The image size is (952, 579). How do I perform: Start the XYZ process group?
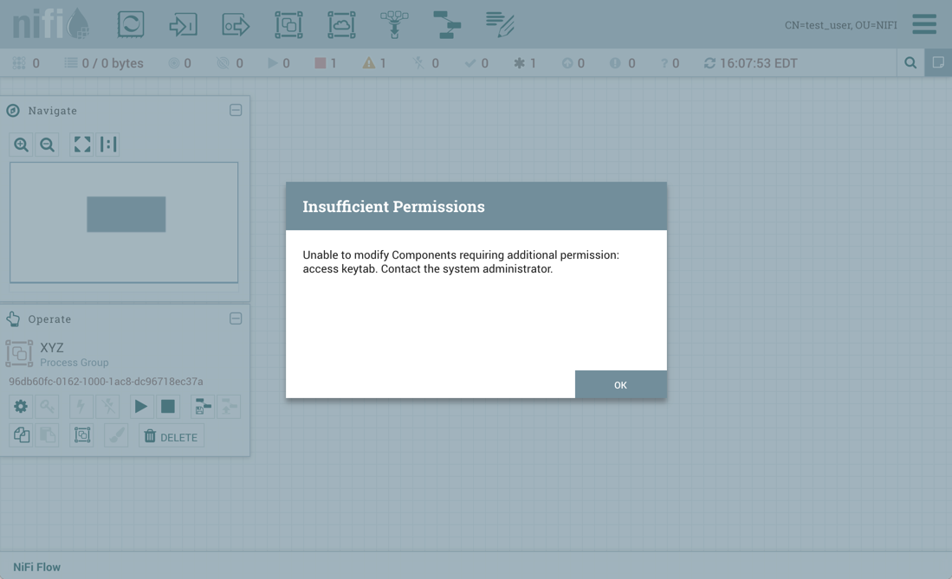click(140, 406)
